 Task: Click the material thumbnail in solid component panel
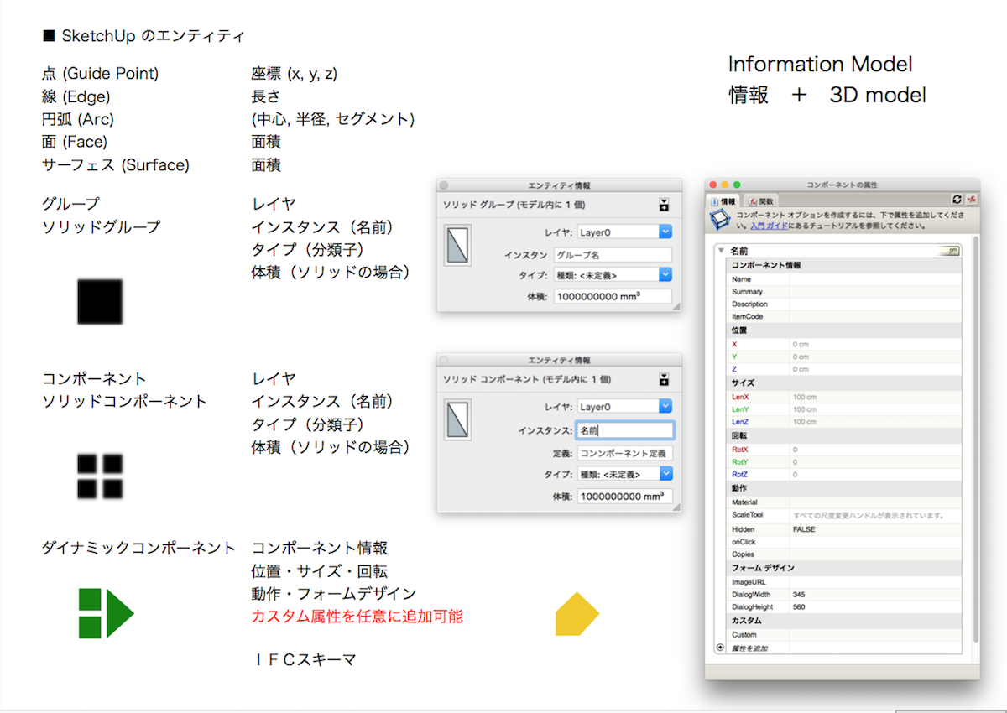pyautogui.click(x=457, y=419)
